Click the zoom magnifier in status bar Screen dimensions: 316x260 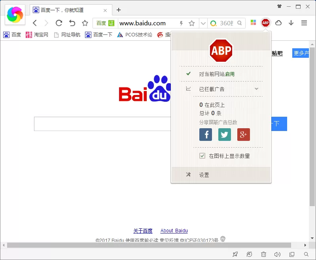[306, 254]
